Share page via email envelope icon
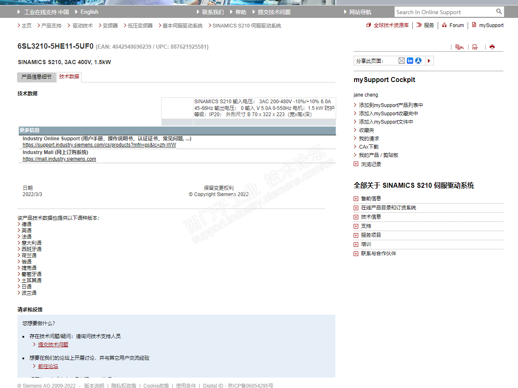Viewport: 518px width, 388px height. [x=402, y=61]
